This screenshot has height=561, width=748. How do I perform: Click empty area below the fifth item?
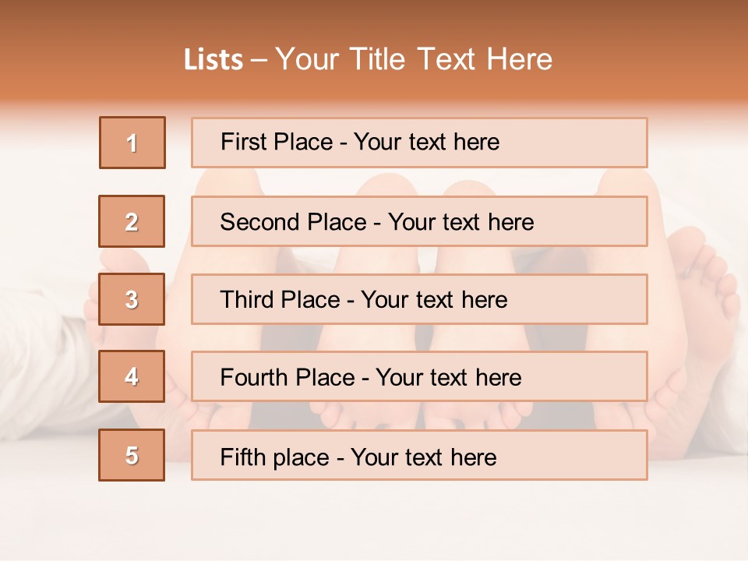(x=374, y=520)
